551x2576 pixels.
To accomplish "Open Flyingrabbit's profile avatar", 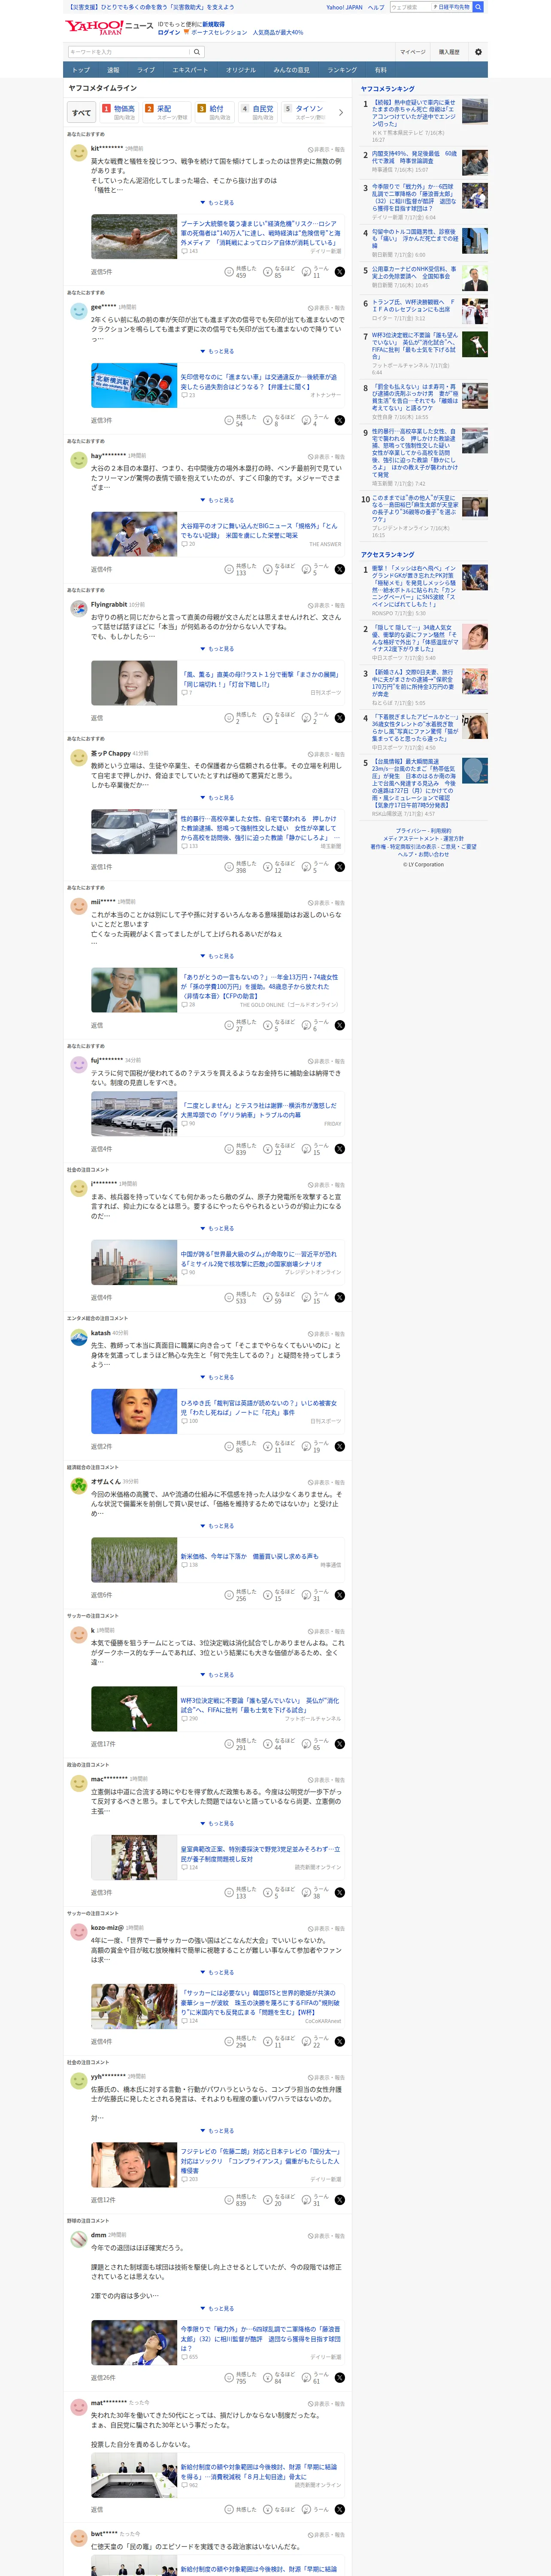I will pyautogui.click(x=78, y=609).
